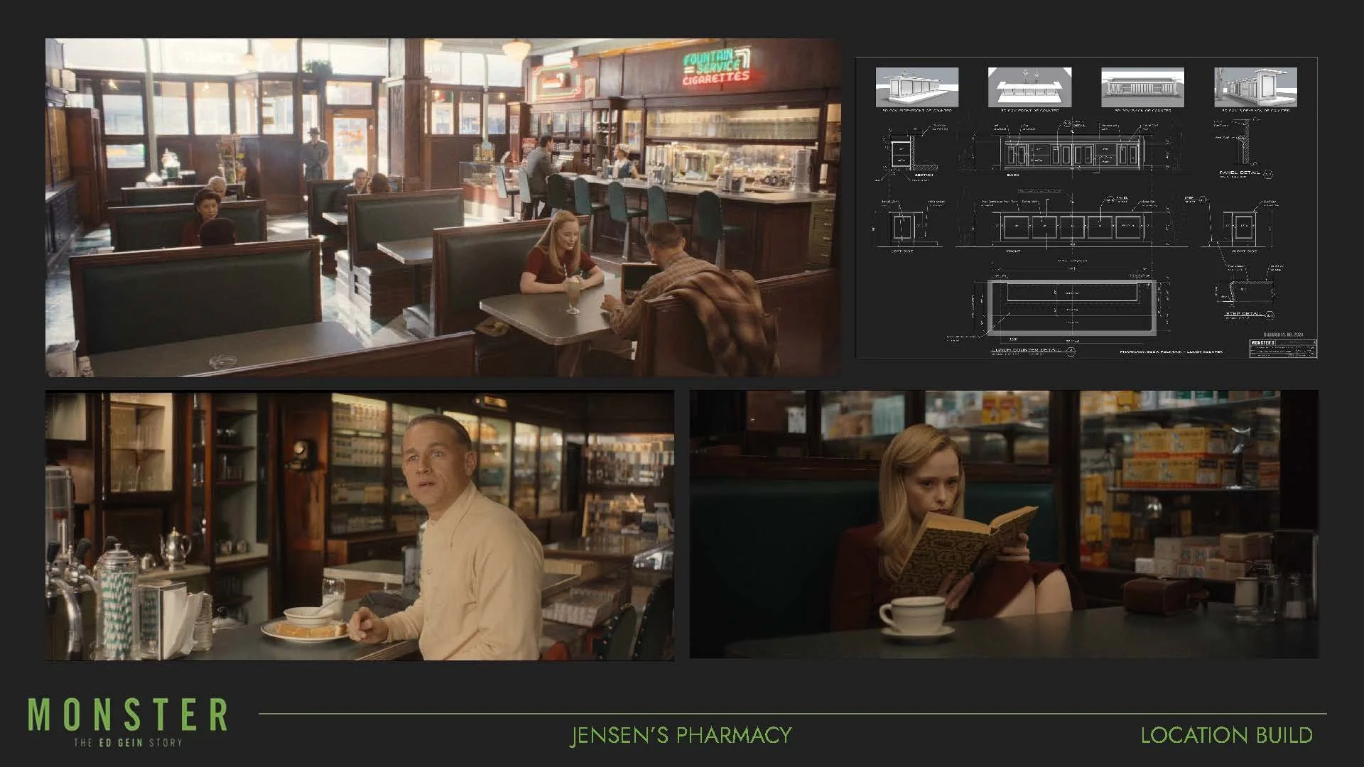Viewport: 1364px width, 767px height.
Task: Click the "FOUNTAIN SERVICE CIGARETTES" neon sign
Action: (716, 68)
